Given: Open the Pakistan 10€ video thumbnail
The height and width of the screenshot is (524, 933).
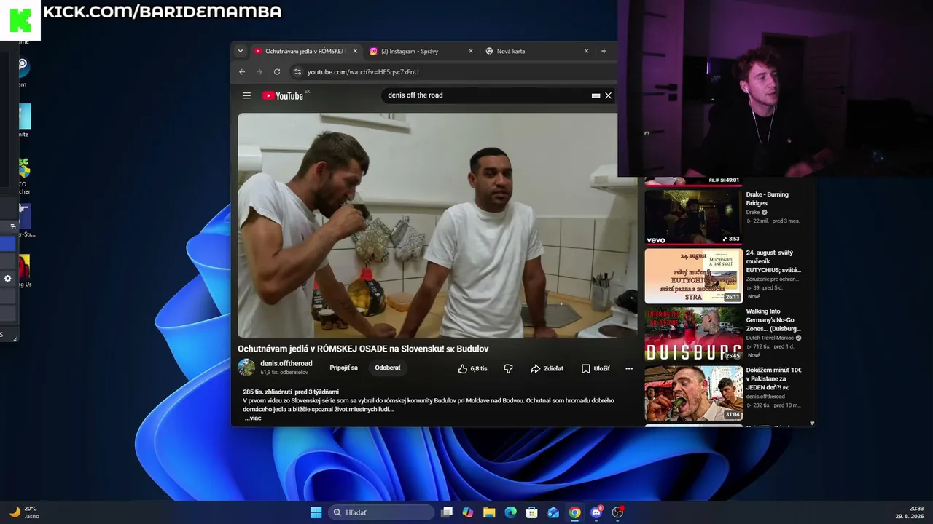Looking at the screenshot, I should coord(693,393).
